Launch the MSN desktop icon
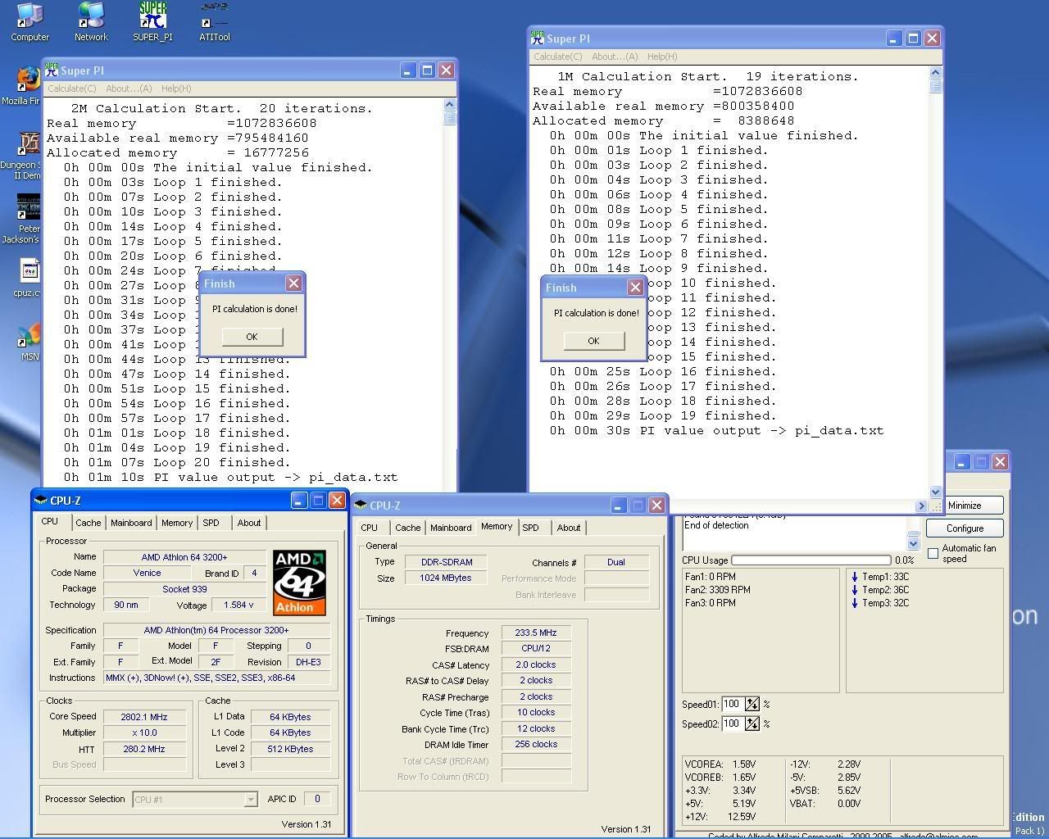This screenshot has height=839, width=1049. click(x=30, y=342)
